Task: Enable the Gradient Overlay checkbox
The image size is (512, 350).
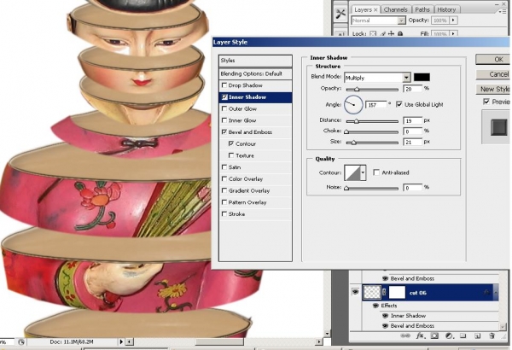Action: [x=224, y=190]
